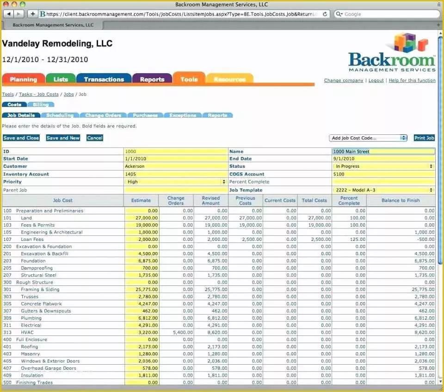Click the HVAC change orders value 5,400.00
Screen dimensions: 444x392
183,332
